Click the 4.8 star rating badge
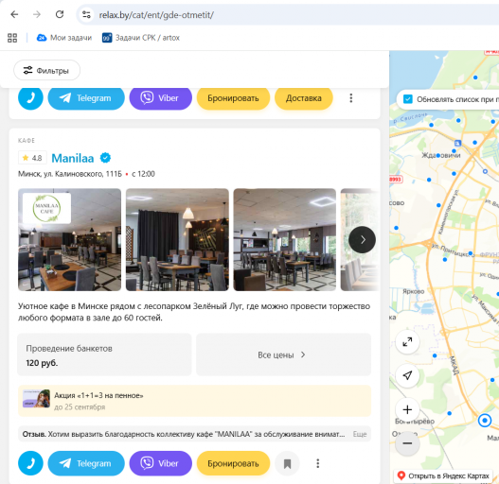499x484 pixels. click(32, 158)
